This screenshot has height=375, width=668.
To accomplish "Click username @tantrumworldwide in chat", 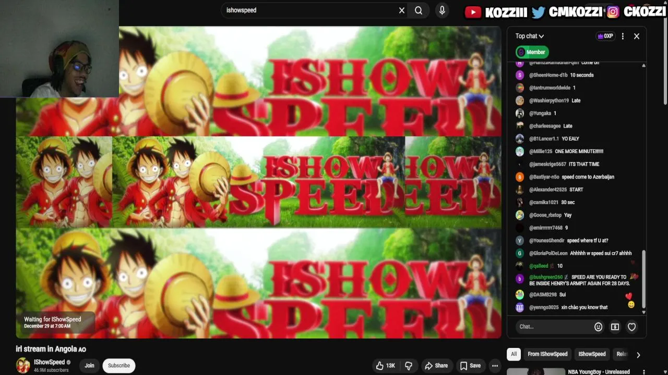I will point(550,88).
